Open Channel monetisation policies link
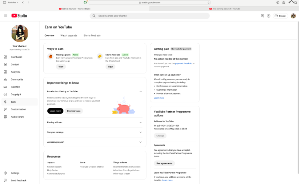The image size is (299, 184). coord(127,167)
